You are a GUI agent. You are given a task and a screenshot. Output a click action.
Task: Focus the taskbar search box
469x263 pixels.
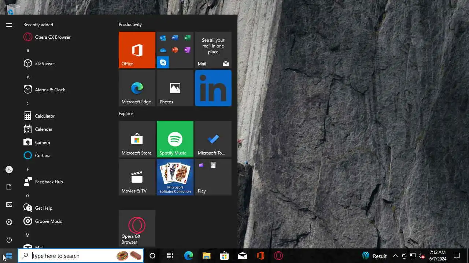[x=81, y=256]
